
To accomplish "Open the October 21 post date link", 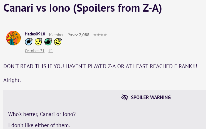I will pos(34,51).
